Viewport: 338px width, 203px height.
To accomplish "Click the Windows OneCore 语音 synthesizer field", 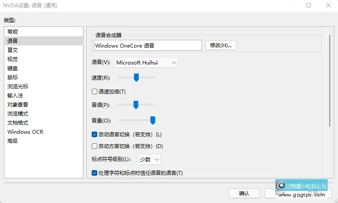I will (148, 45).
